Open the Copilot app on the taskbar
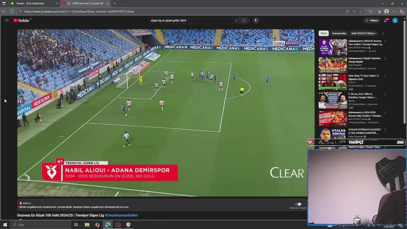The height and width of the screenshot is (229, 407). 97,225
